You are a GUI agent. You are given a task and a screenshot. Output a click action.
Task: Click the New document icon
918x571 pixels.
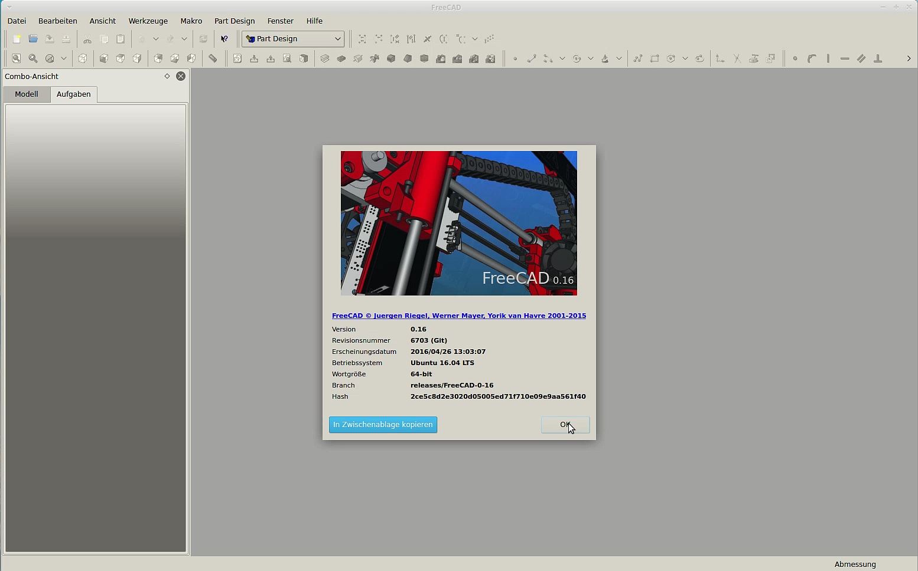(x=17, y=39)
